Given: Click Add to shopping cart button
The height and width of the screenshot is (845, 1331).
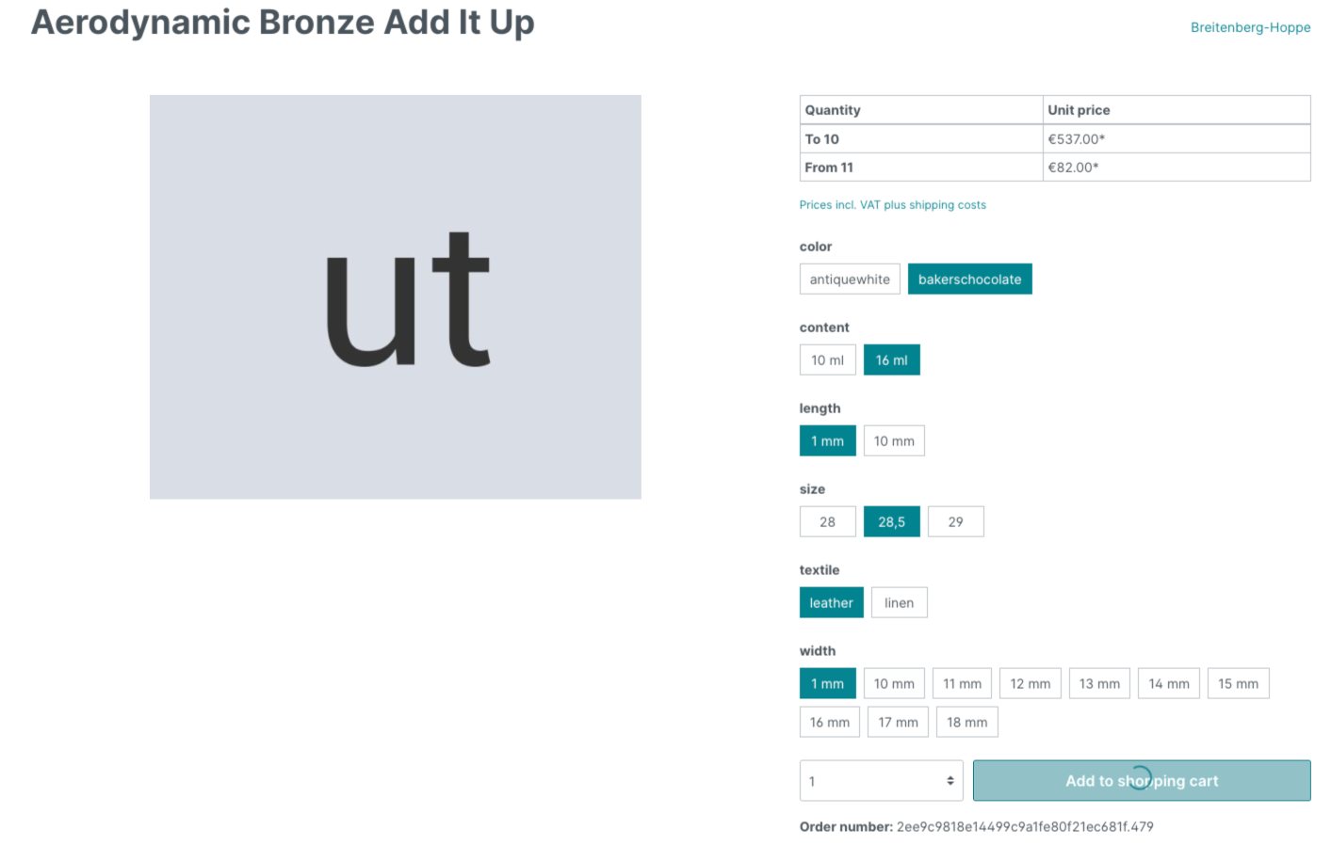Looking at the screenshot, I should pos(1141,781).
